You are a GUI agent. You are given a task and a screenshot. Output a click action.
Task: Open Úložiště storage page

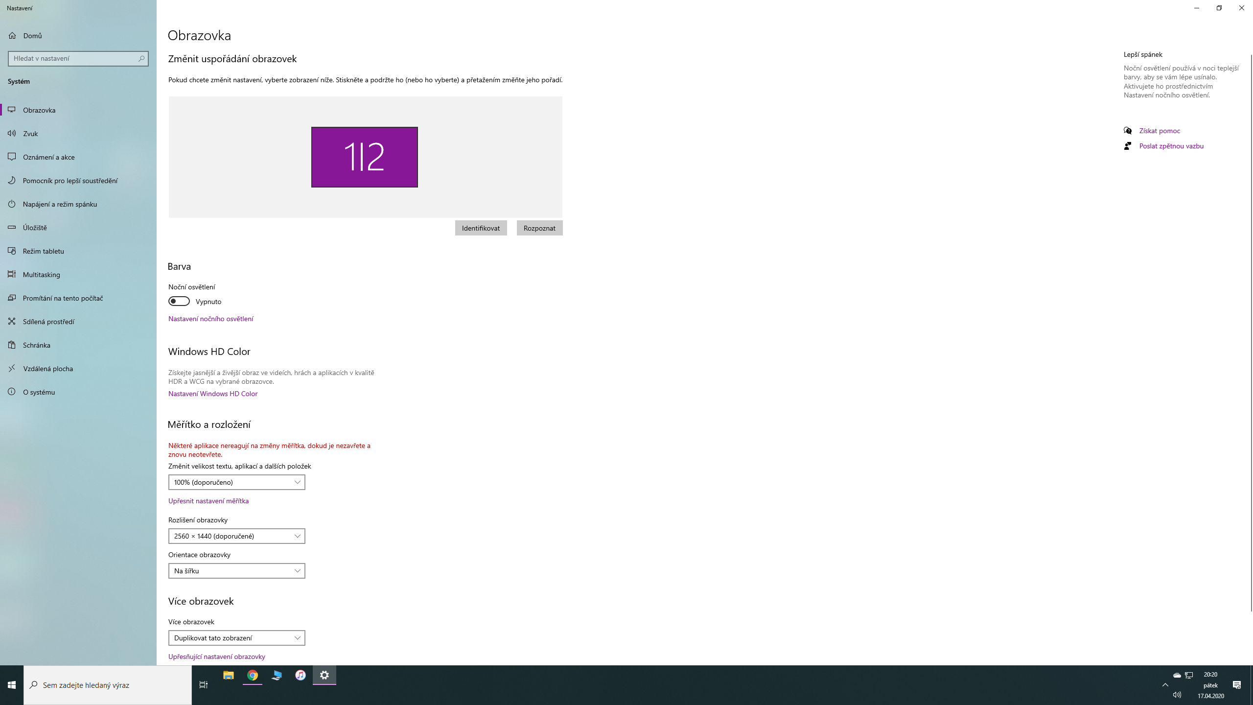click(35, 228)
